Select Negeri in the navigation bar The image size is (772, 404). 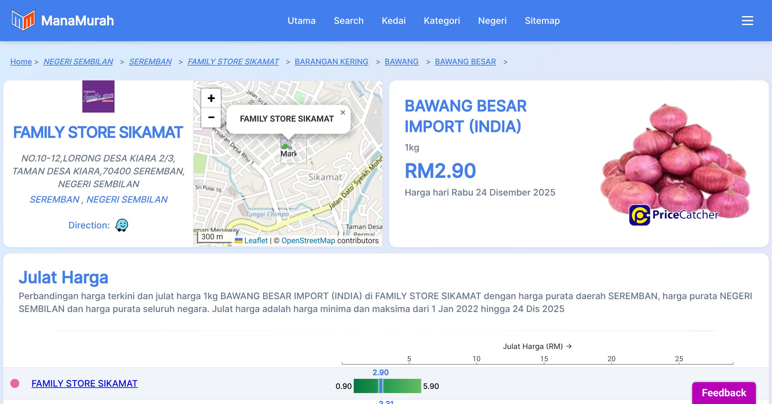(492, 21)
